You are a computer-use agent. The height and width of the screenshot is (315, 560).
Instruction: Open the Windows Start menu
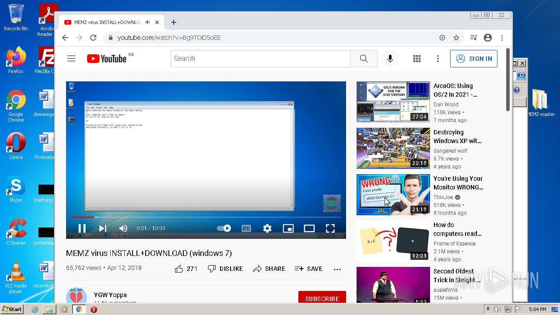click(12, 309)
